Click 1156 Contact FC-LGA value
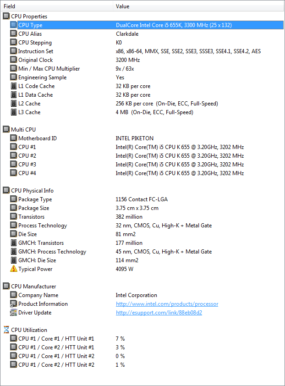285x386 pixels. [x=142, y=199]
